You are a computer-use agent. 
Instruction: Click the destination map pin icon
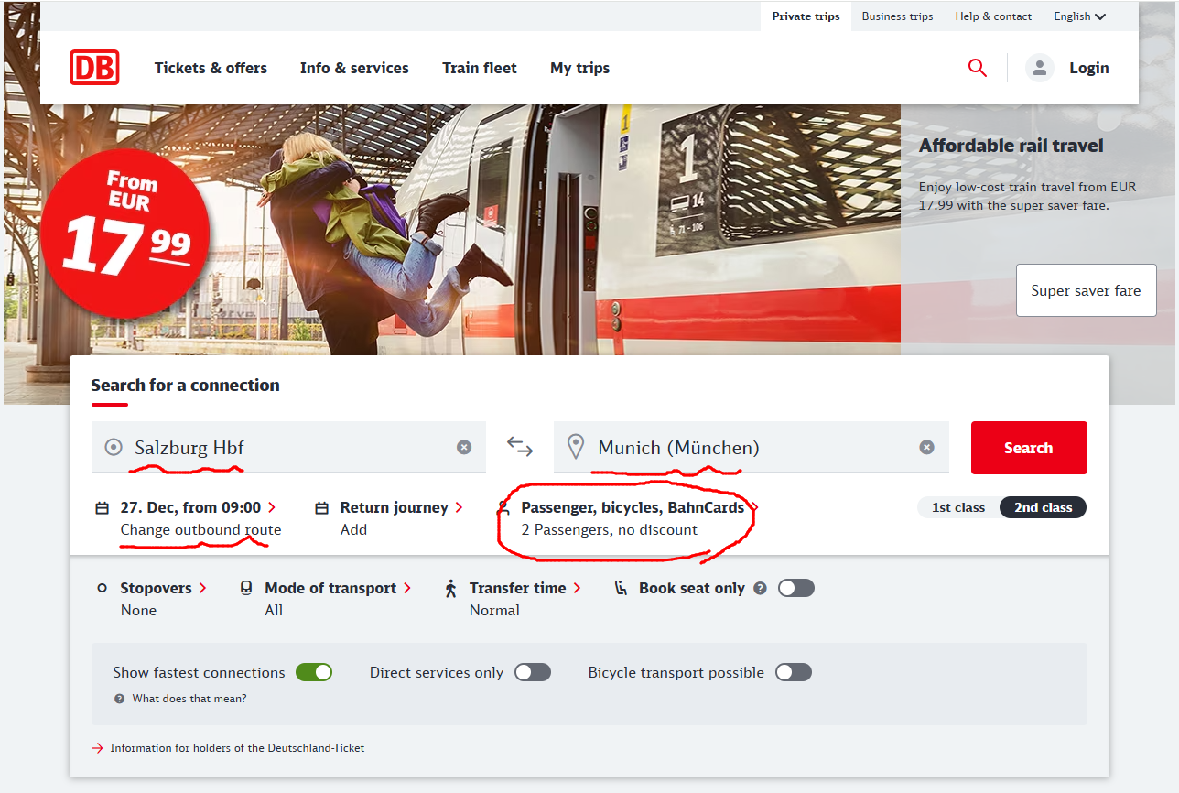click(x=576, y=447)
